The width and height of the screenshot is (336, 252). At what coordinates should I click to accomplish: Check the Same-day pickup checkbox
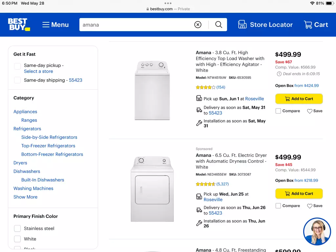17,66
